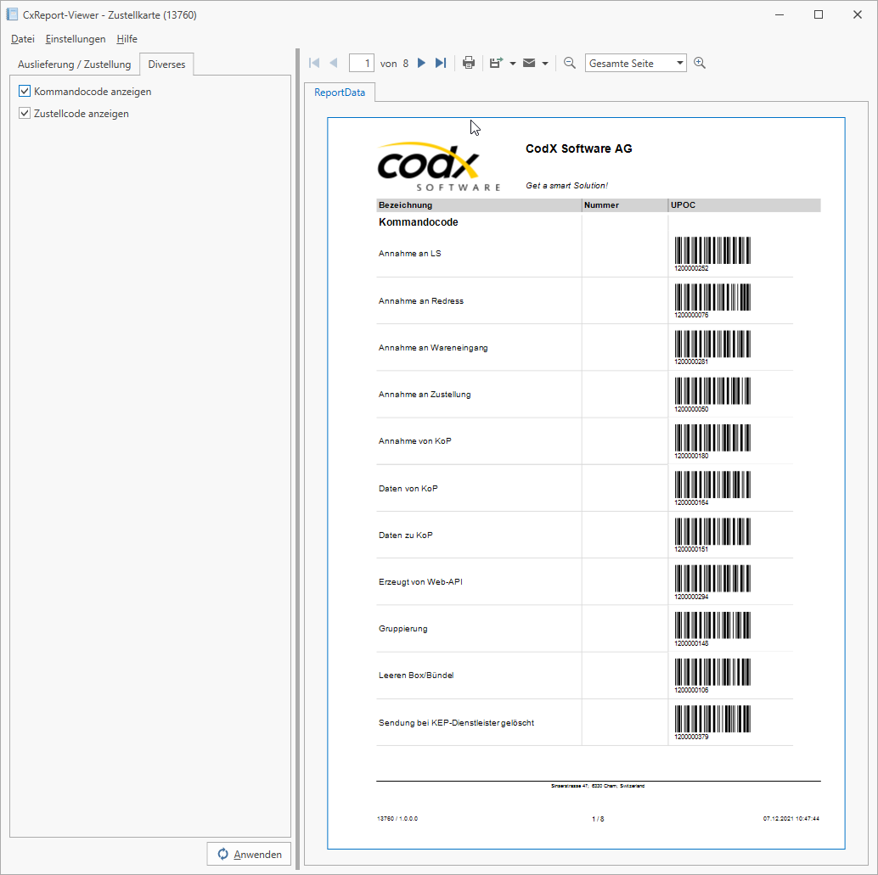Viewport: 878px width, 875px height.
Task: Click the barcode number 1200000294
Action: pos(691,597)
